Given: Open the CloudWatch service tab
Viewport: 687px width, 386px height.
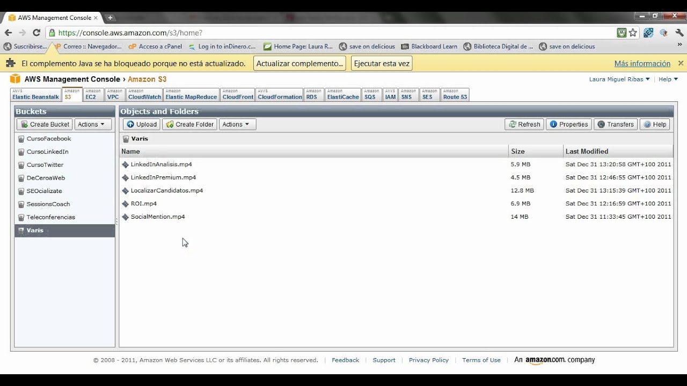Looking at the screenshot, I should tap(144, 94).
